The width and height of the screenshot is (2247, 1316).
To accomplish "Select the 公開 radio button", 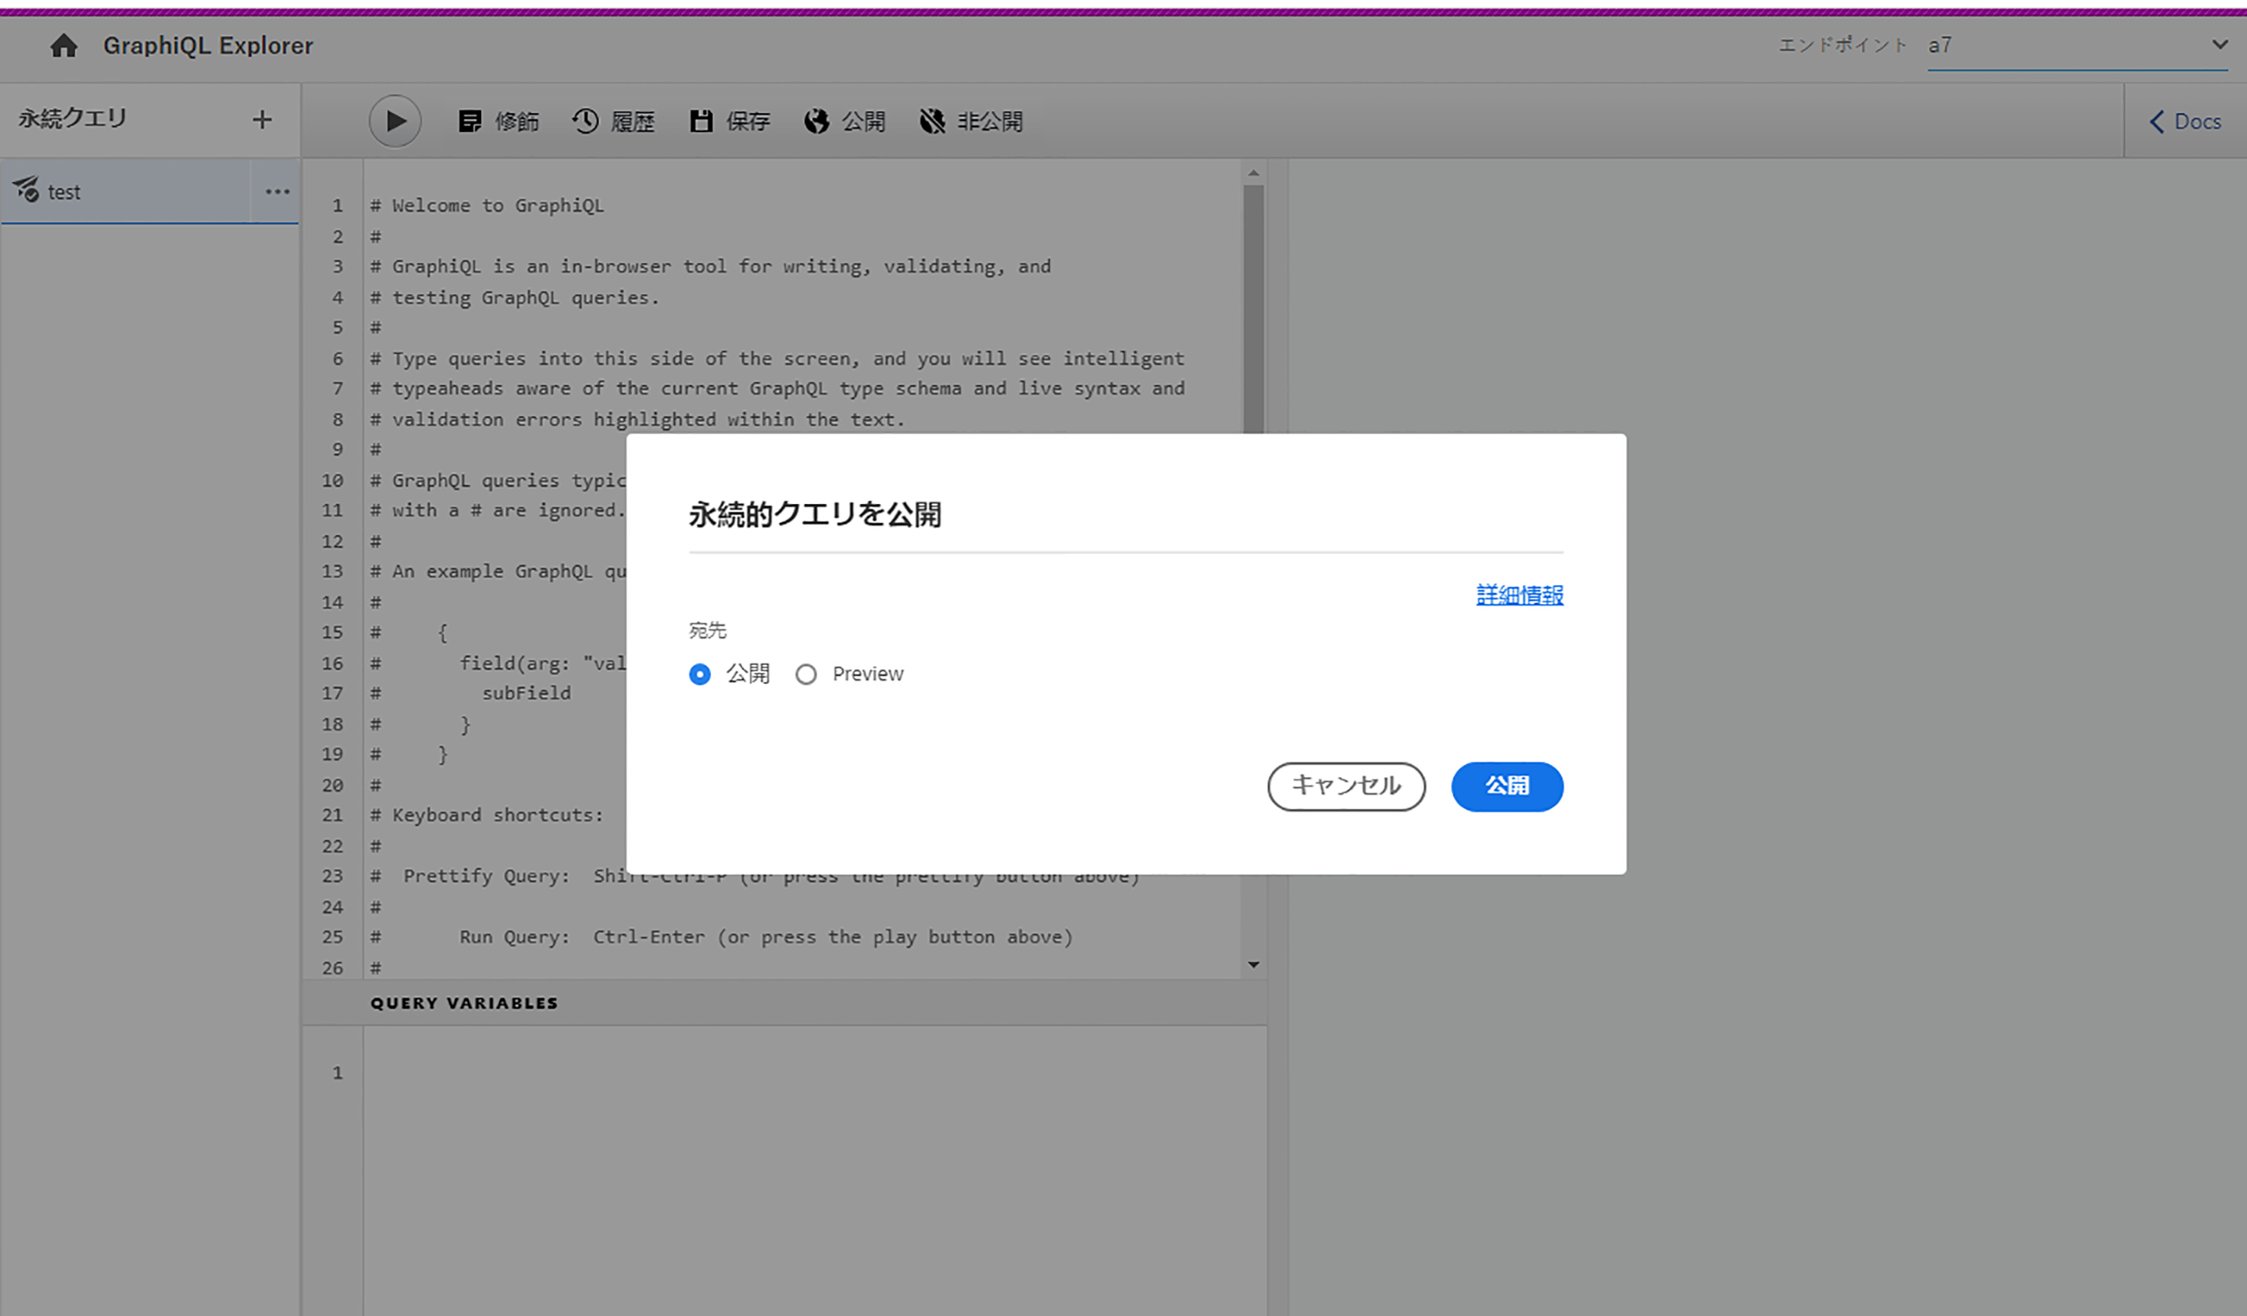I will (700, 674).
